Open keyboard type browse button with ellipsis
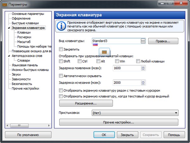Image resolution: width=190 pixels, height=143 pixels. [x=143, y=41]
